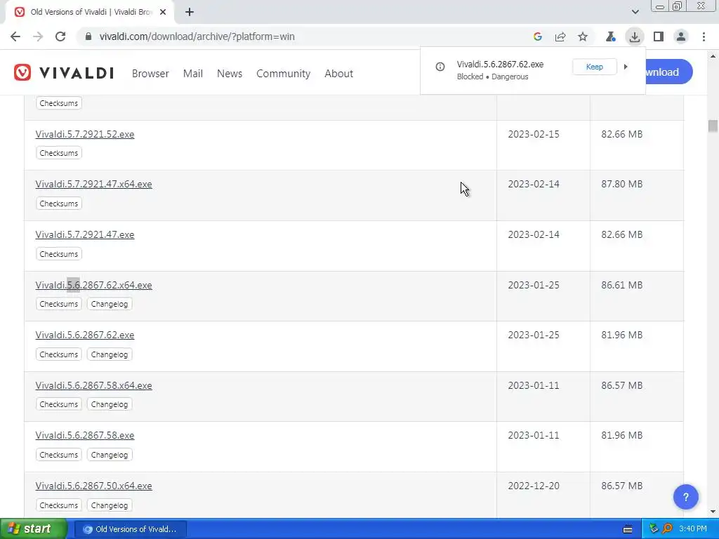Click the Google icon in address bar
The image size is (719, 539).
[x=538, y=36]
